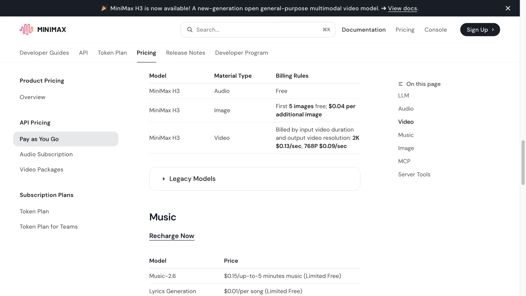Click the "$0.15/up-to-5 minutes music" price
This screenshot has height=296, width=526.
pos(263,276)
